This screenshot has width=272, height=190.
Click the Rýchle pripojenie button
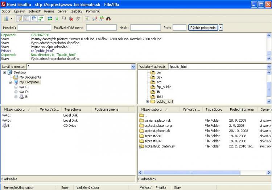pos(203,28)
